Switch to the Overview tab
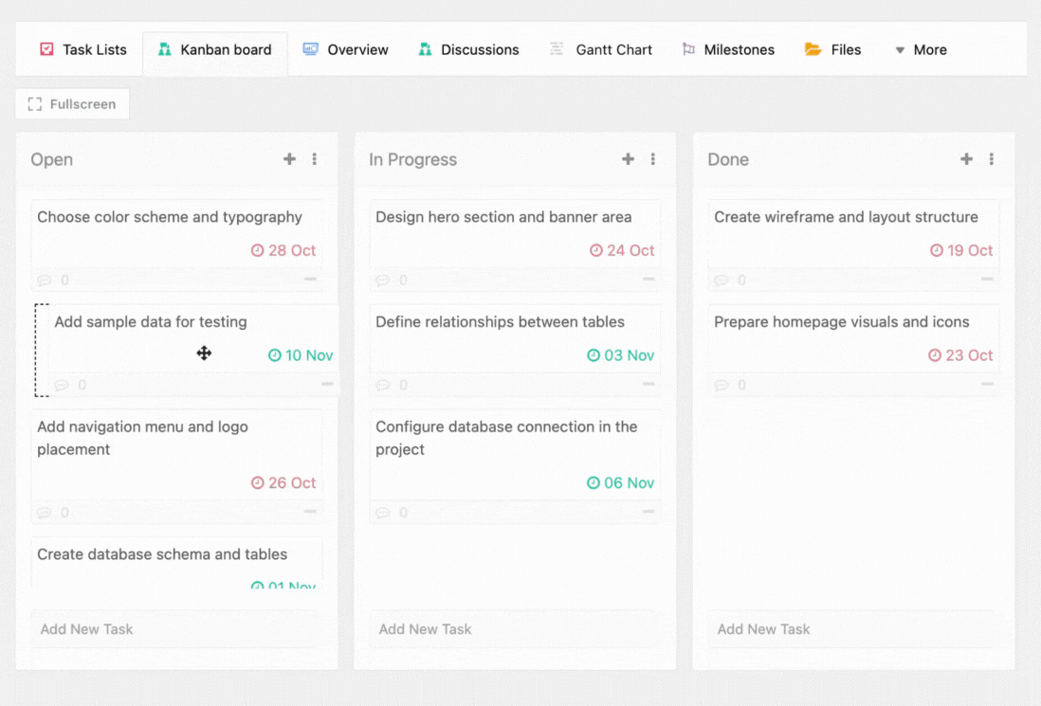 (x=345, y=49)
